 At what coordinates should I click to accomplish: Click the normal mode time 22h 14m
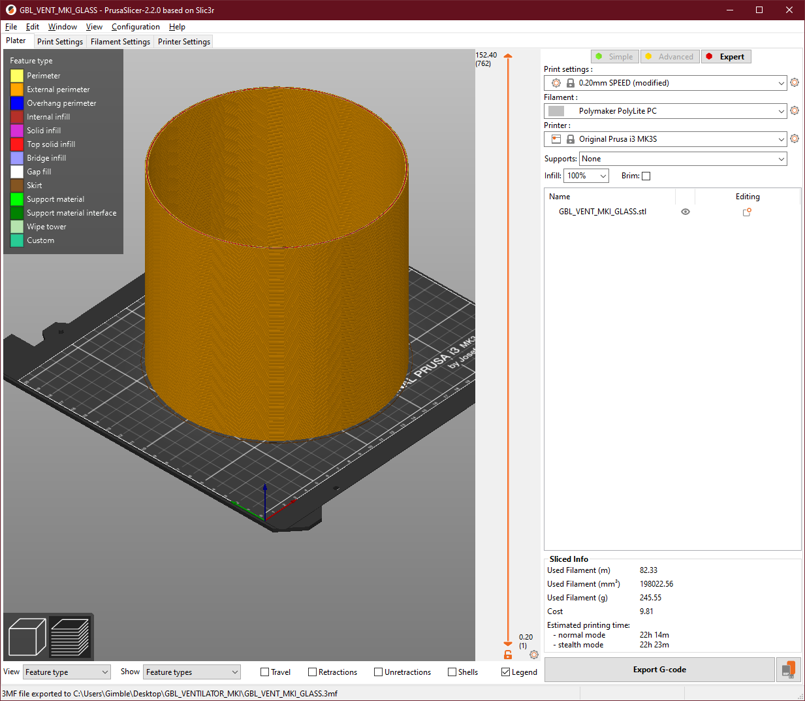[x=654, y=635]
